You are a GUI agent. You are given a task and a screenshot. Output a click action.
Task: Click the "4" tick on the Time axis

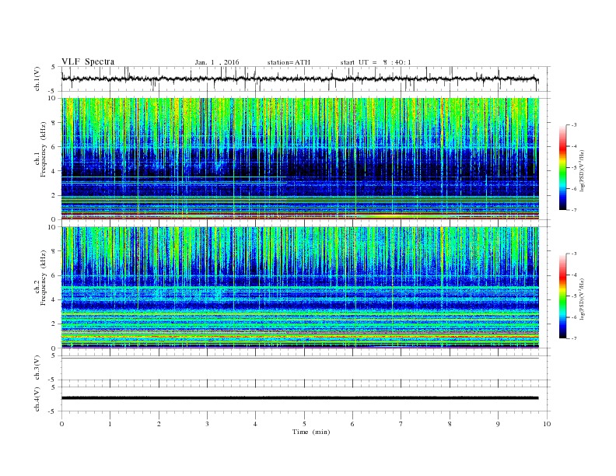click(x=256, y=424)
